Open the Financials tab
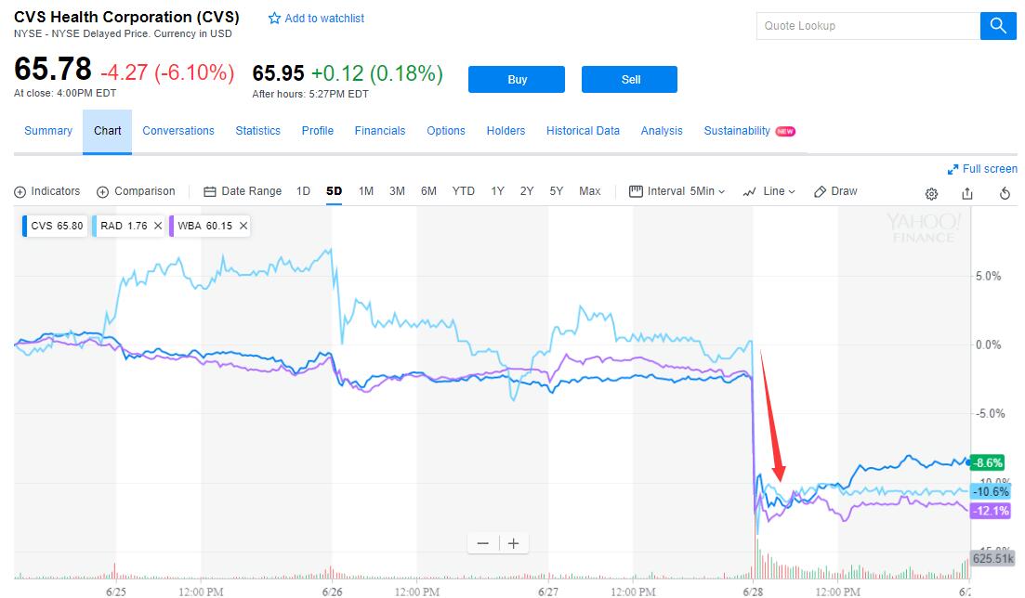The width and height of the screenshot is (1025, 598). pyautogui.click(x=380, y=131)
